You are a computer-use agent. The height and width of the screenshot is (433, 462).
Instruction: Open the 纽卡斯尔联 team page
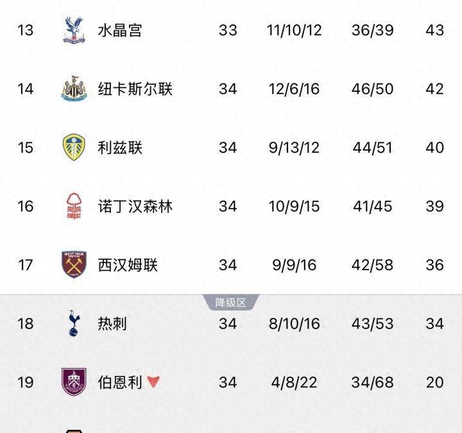(x=135, y=89)
